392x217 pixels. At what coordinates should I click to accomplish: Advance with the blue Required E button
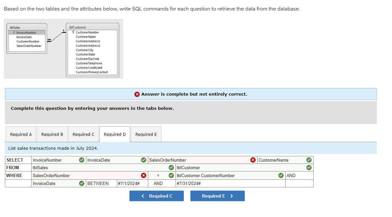click(x=217, y=196)
